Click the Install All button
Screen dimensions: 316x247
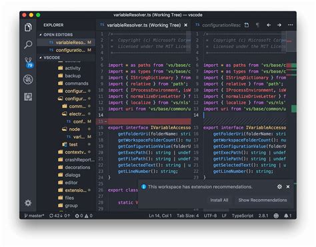tap(219, 200)
